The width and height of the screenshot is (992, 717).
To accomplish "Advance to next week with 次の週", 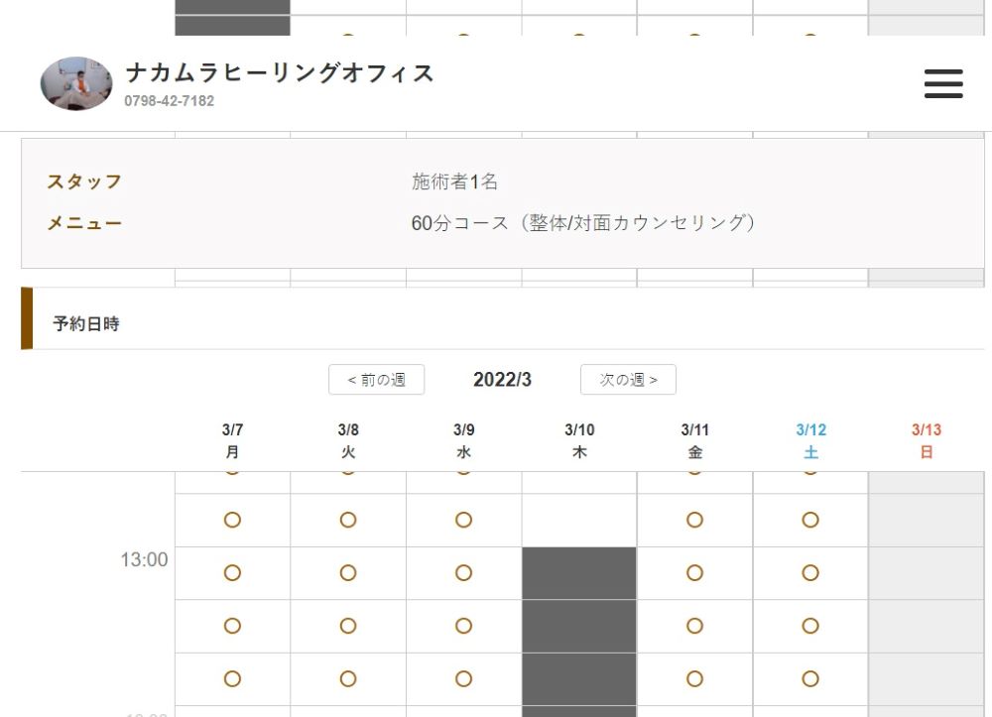I will pos(628,380).
